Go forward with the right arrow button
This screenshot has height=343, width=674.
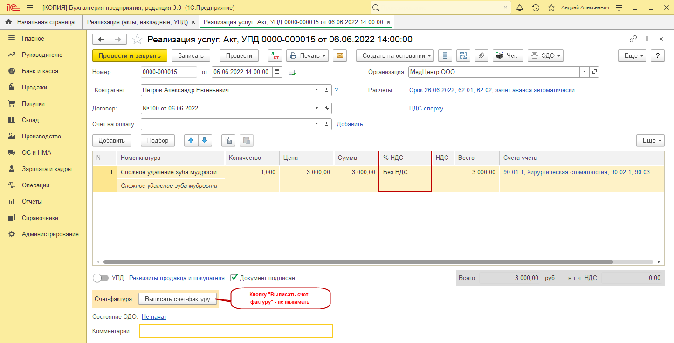[x=118, y=39]
